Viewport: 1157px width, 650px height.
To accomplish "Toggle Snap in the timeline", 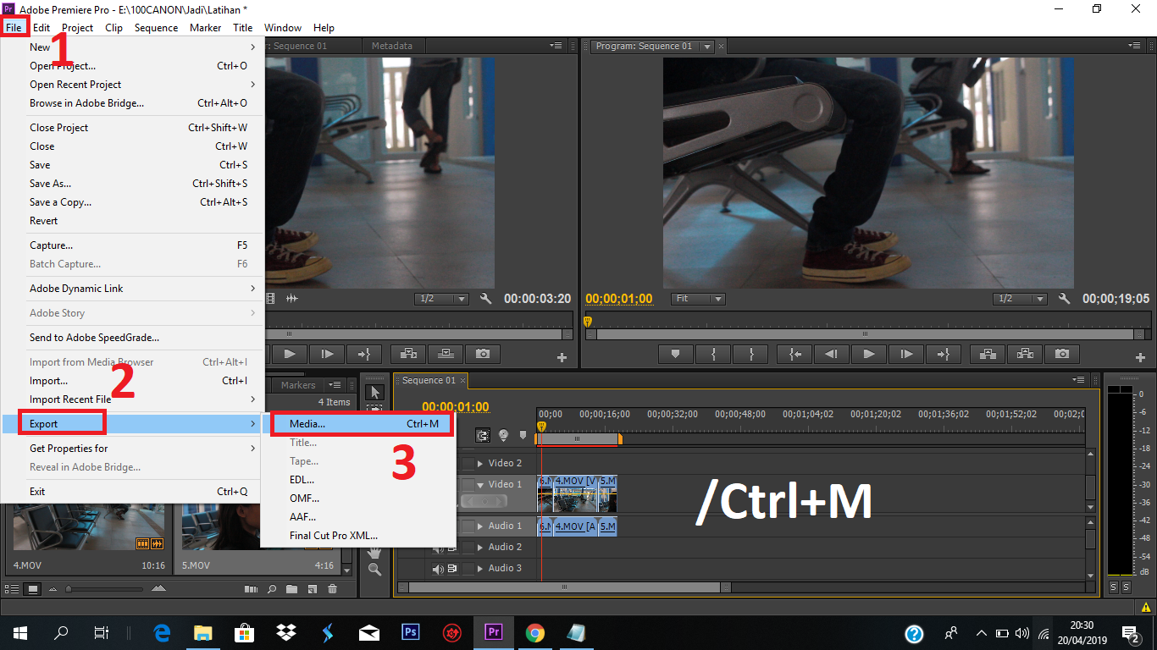I will coord(483,436).
